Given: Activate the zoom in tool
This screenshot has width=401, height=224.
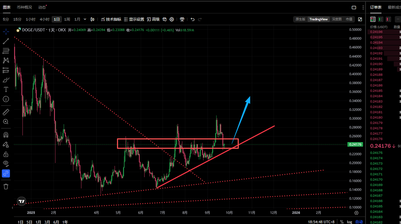Looking at the screenshot, I should click(x=6, y=122).
